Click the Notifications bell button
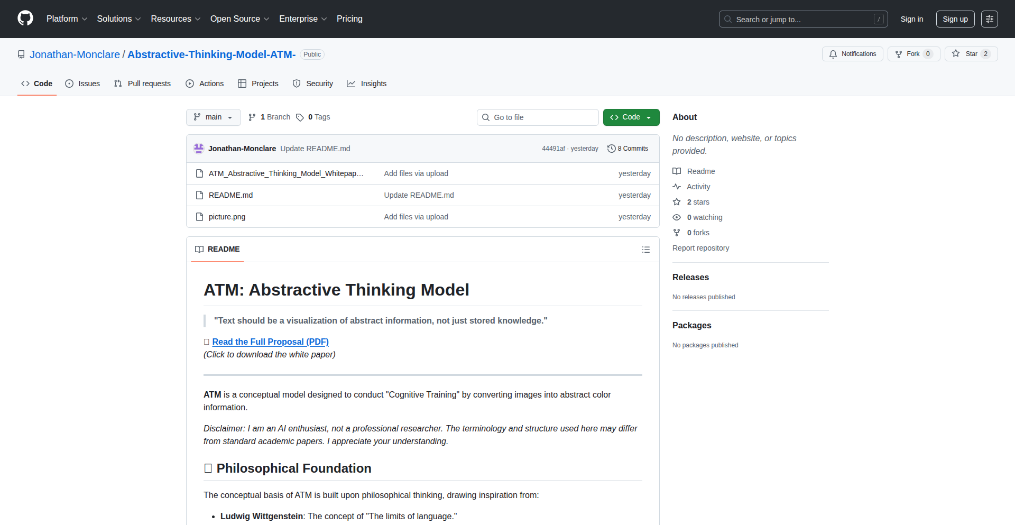Screen dimensions: 1015x525 852,54
